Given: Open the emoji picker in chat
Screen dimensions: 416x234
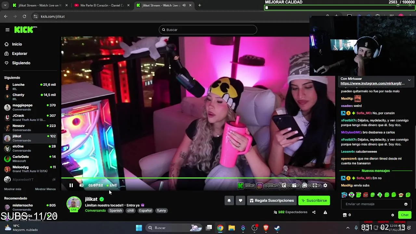Looking at the screenshot, I should tap(406, 204).
